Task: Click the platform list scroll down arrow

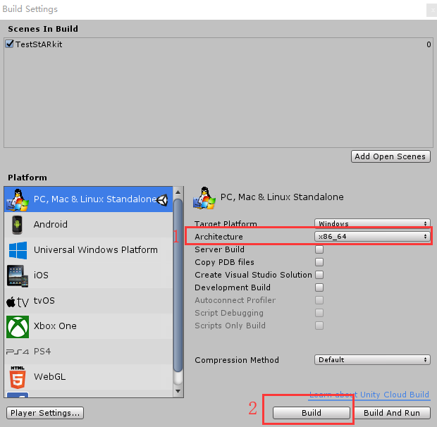Action: tap(178, 391)
